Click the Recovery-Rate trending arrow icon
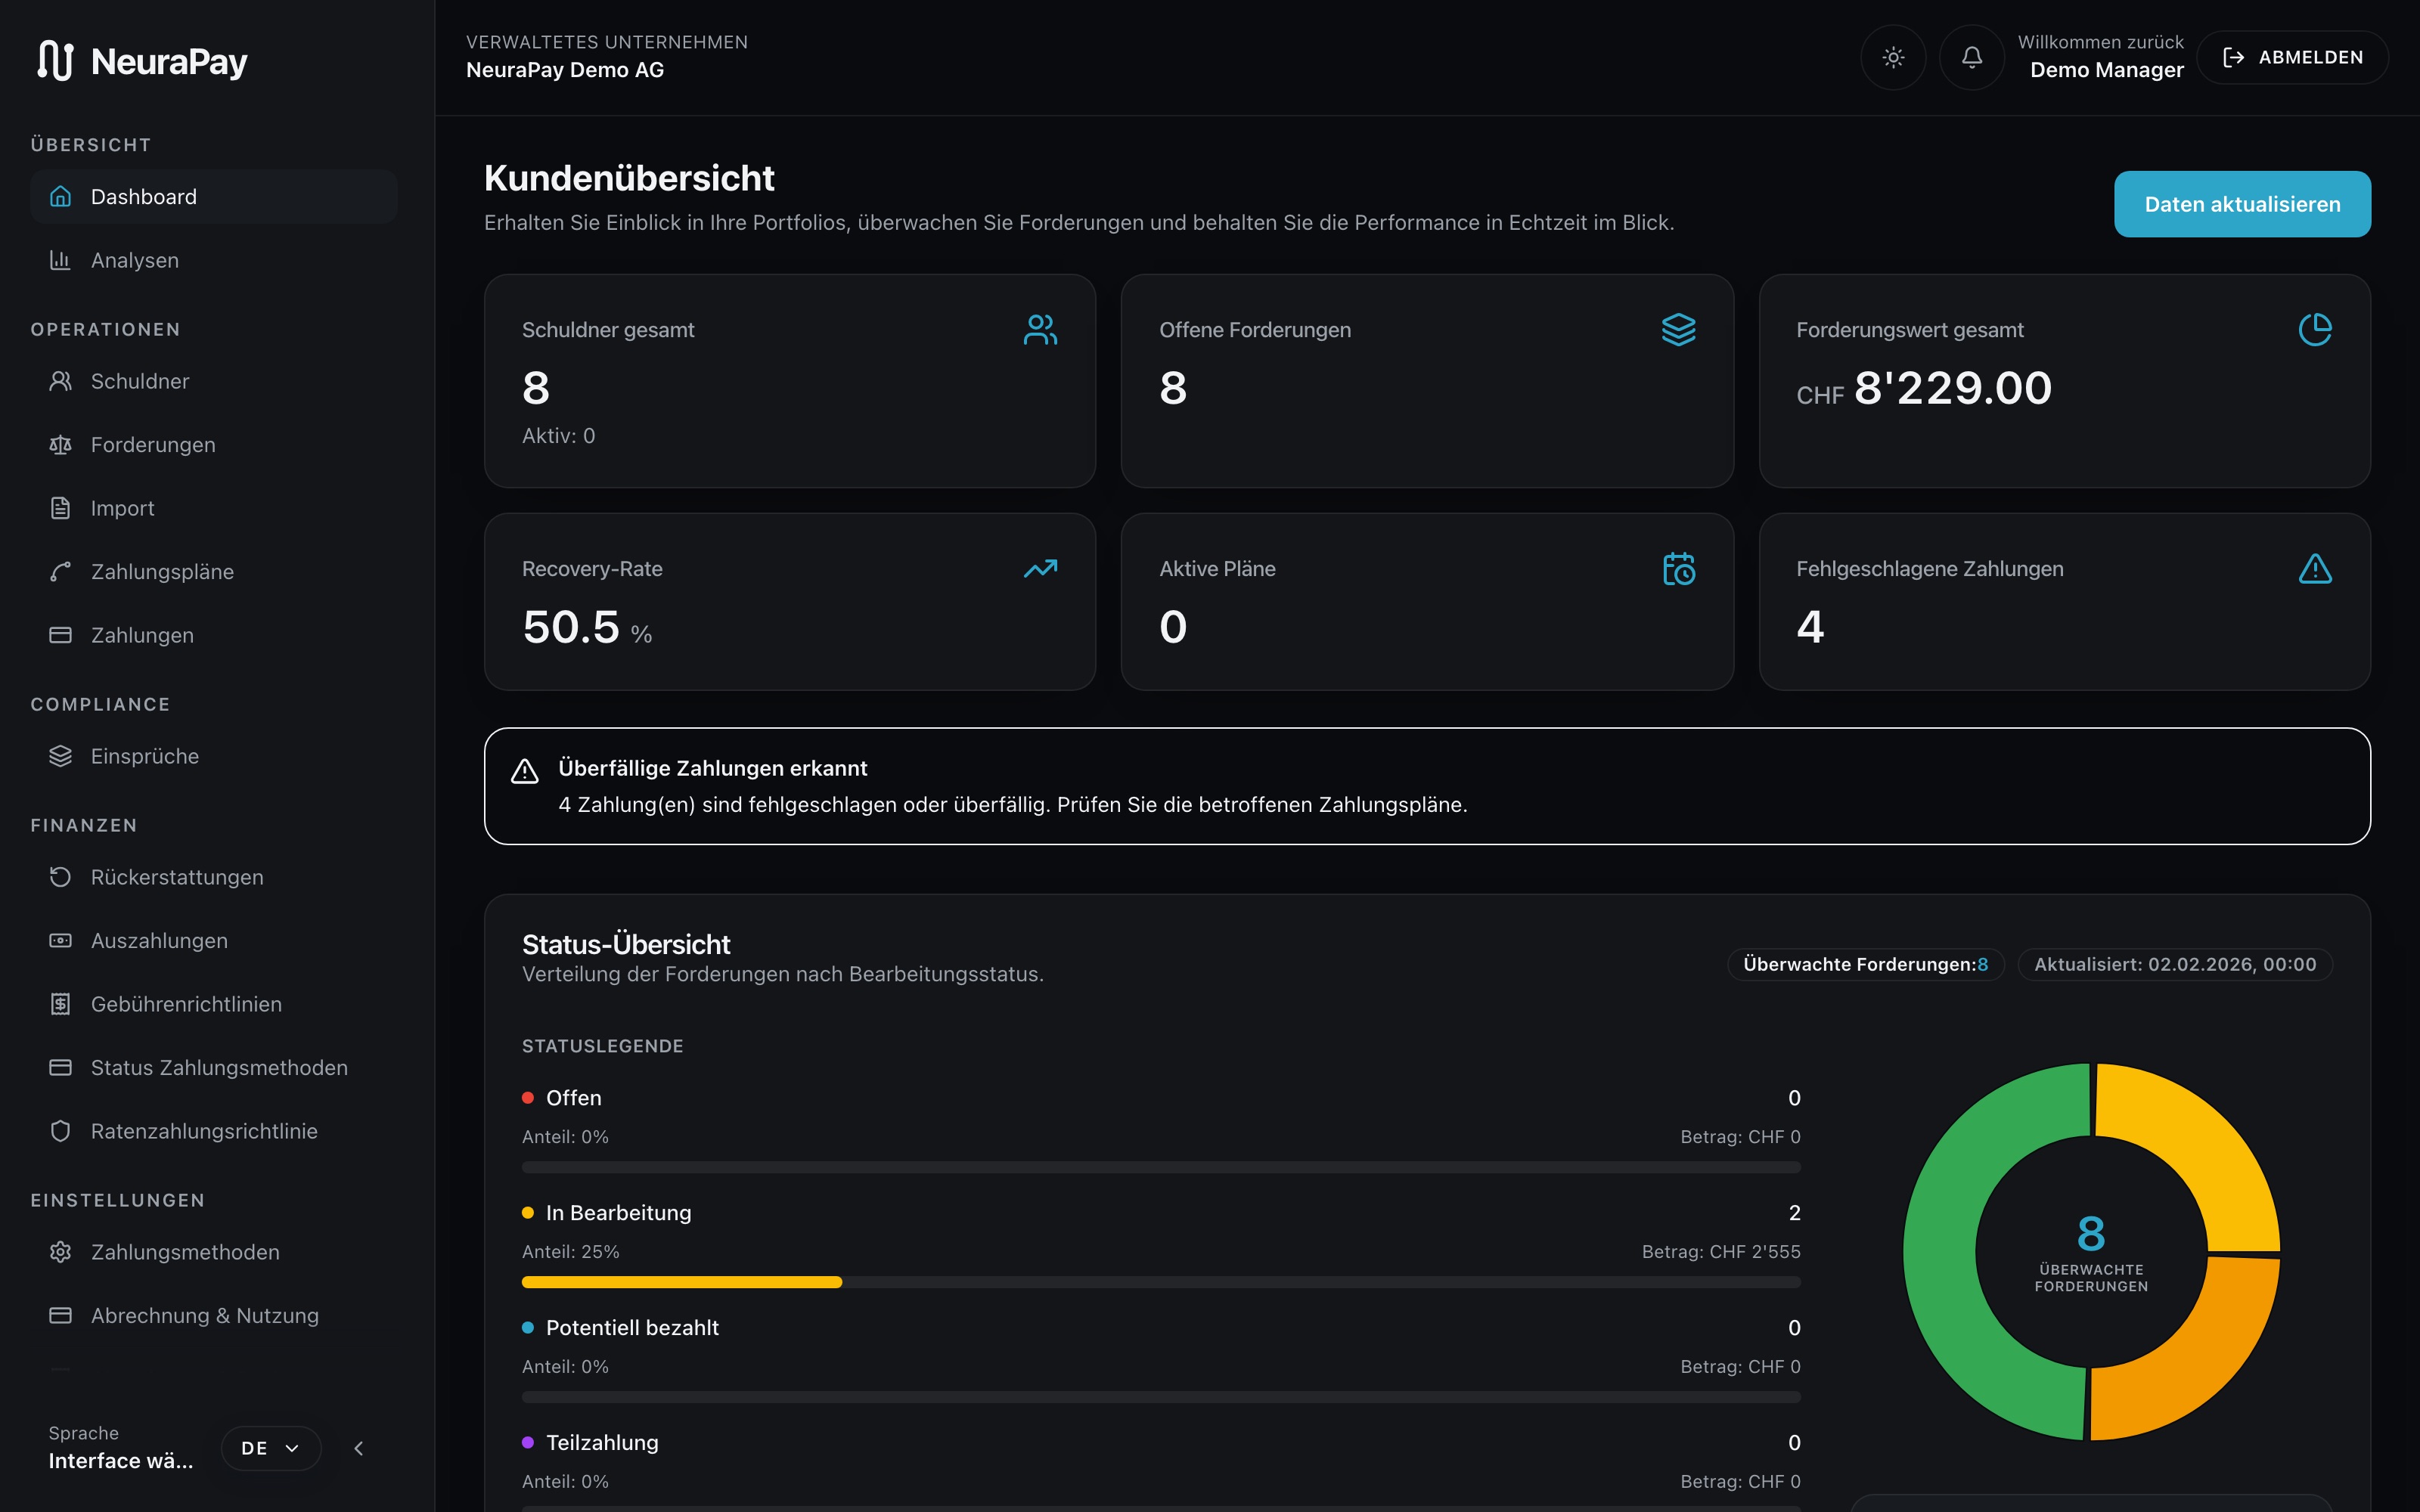 pyautogui.click(x=1040, y=569)
